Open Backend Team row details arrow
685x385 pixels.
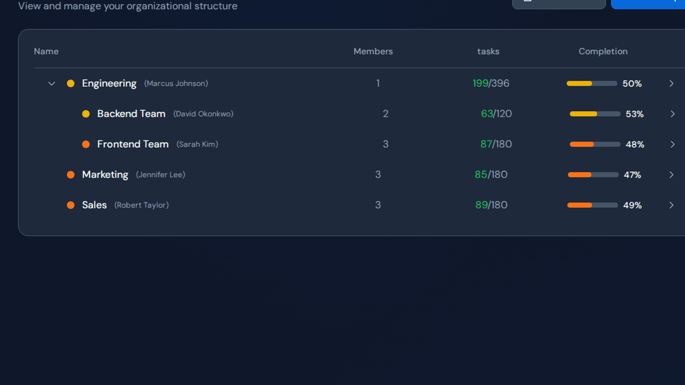click(x=672, y=114)
